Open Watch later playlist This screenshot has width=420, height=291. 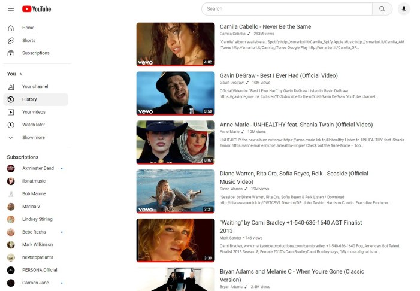[x=33, y=125]
